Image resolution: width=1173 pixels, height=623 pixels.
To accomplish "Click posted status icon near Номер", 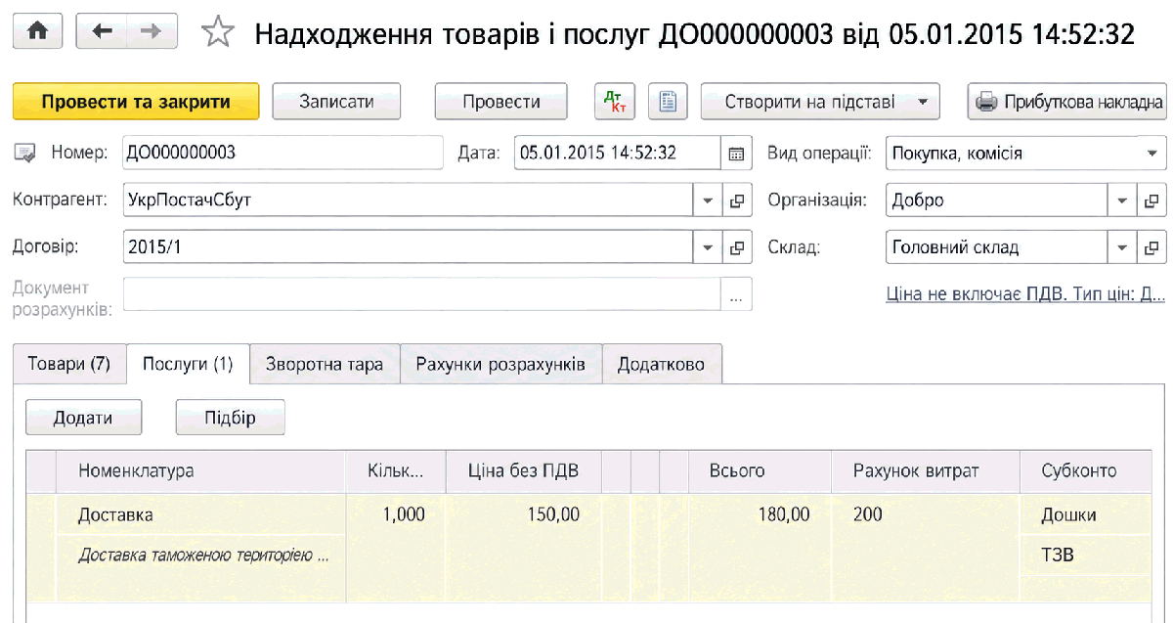I will [x=26, y=153].
